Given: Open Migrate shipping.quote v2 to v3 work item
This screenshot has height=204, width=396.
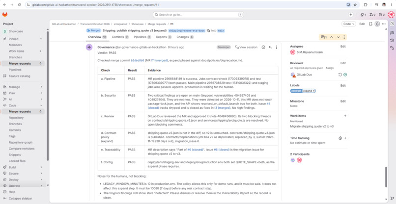Looking at the screenshot, I should pos(311,126).
